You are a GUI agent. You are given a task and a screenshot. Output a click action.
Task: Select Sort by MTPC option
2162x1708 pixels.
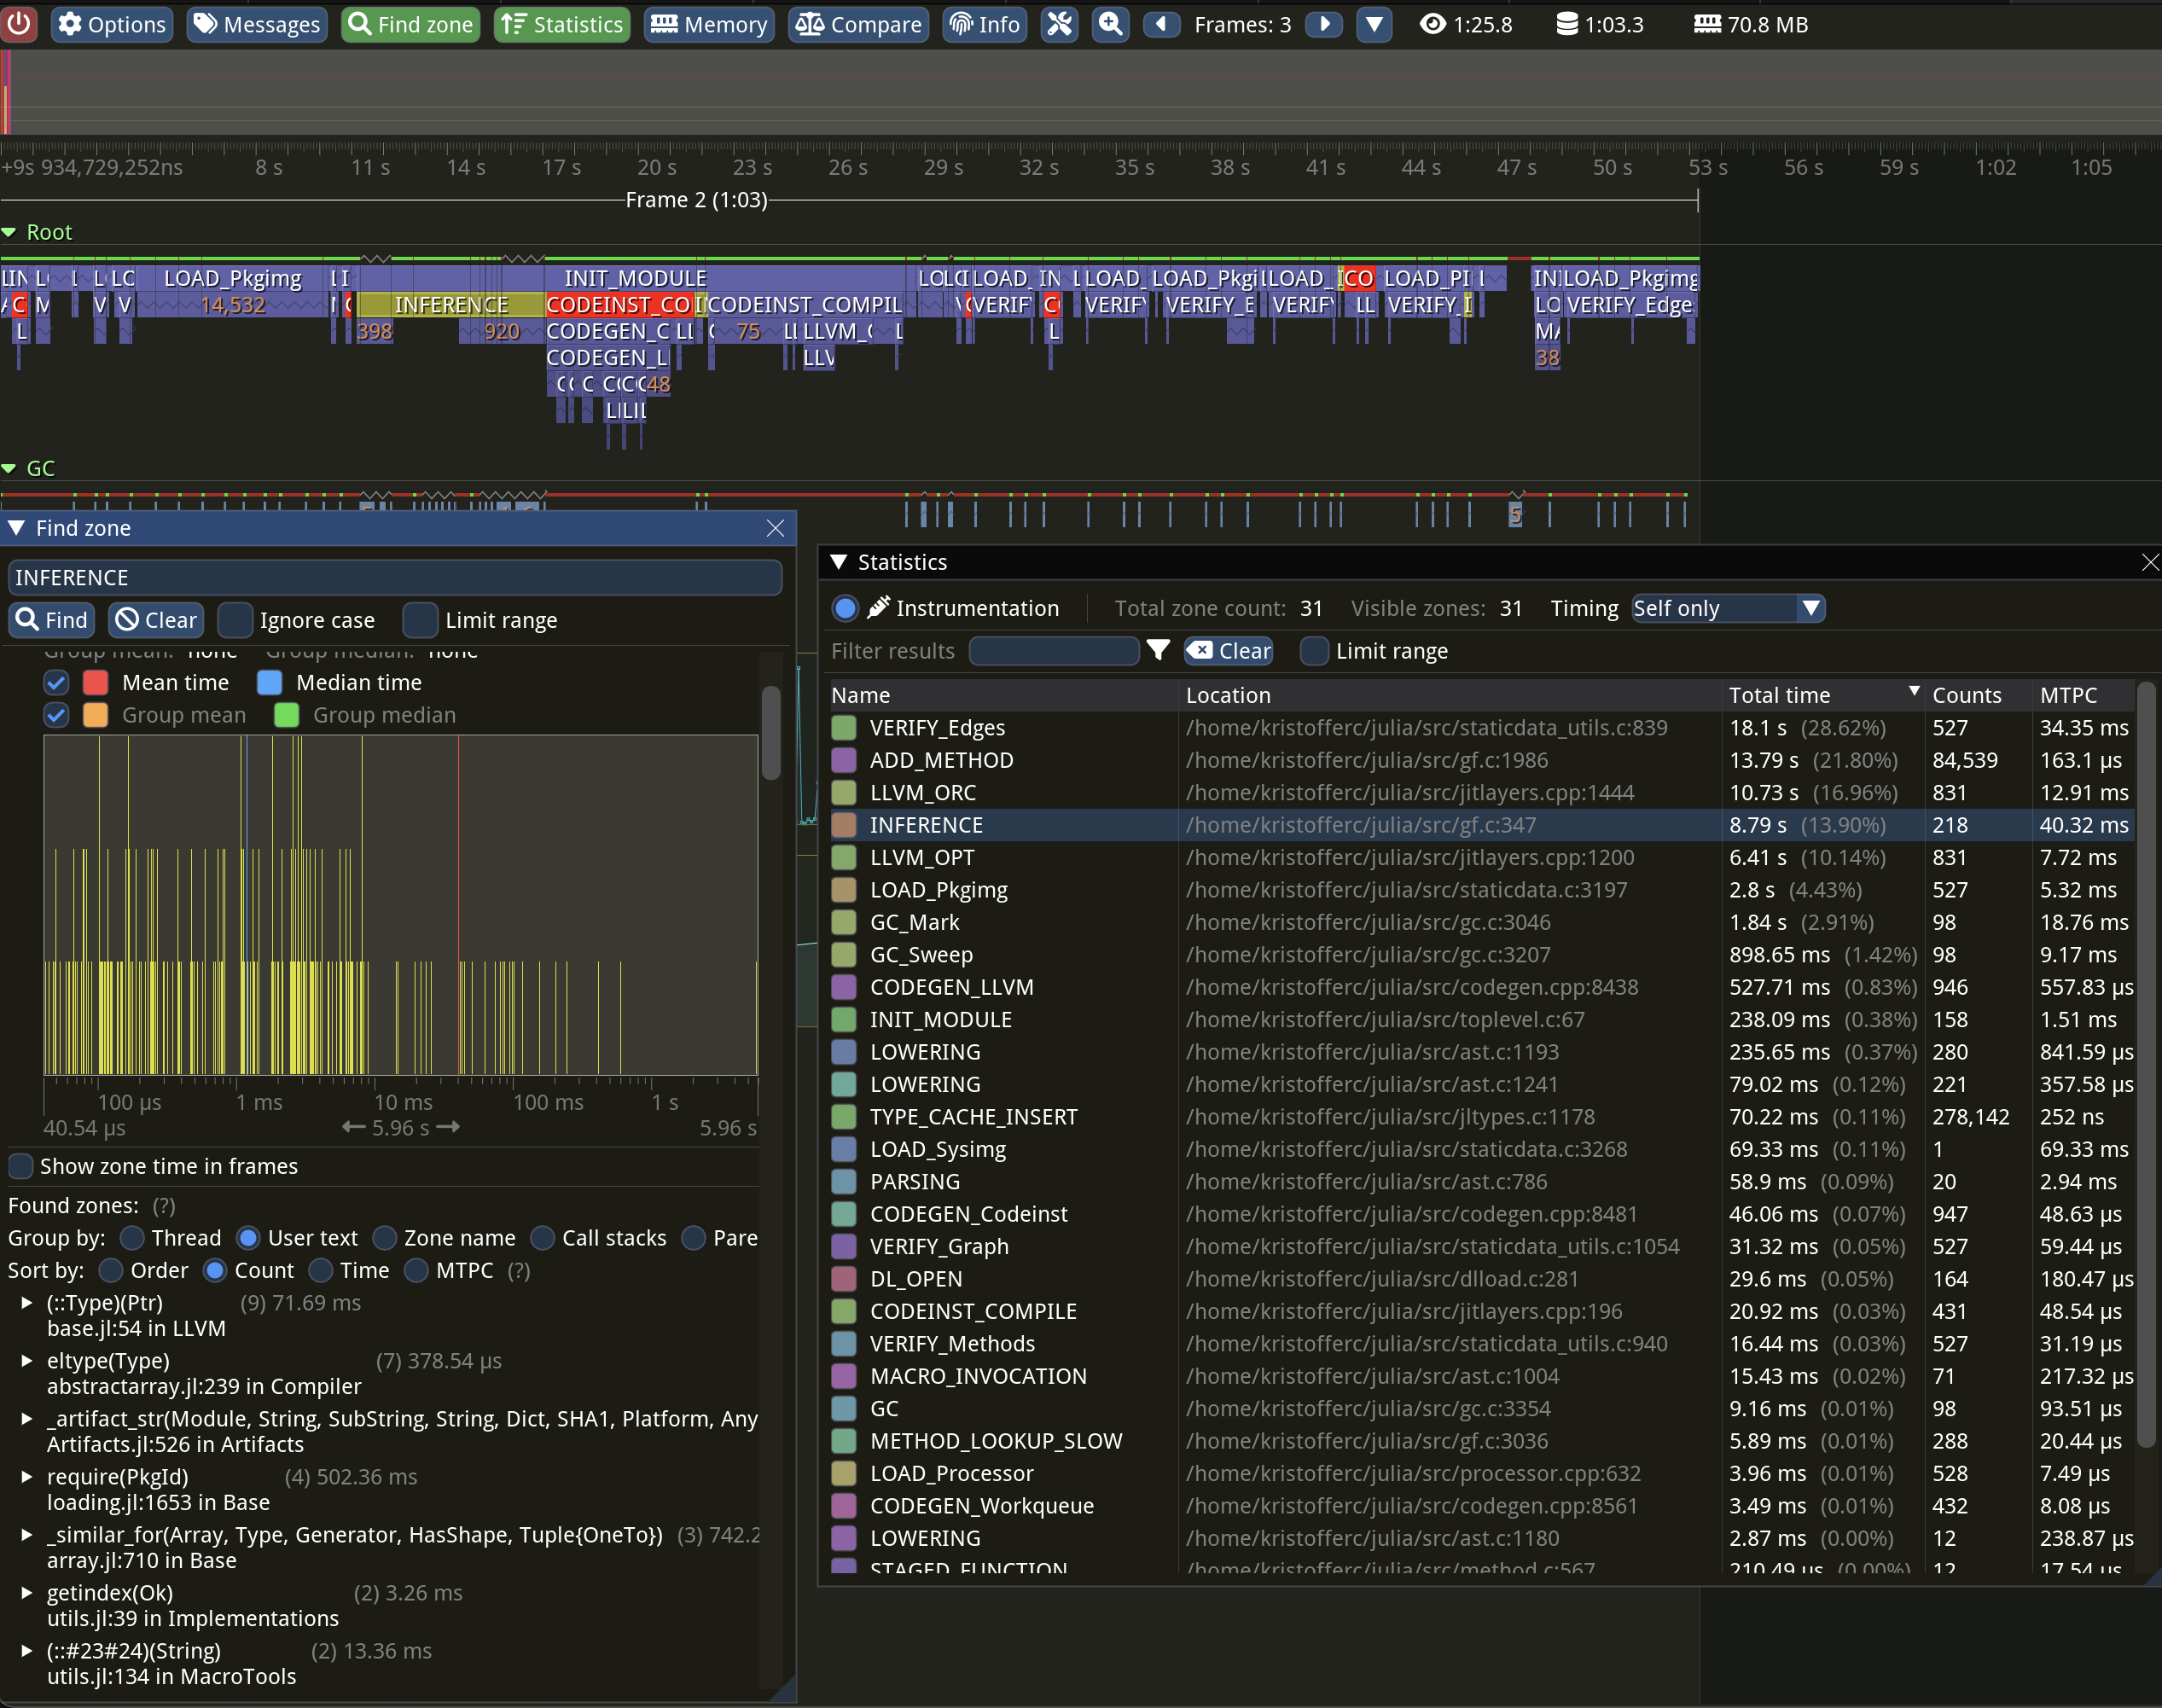point(417,1270)
